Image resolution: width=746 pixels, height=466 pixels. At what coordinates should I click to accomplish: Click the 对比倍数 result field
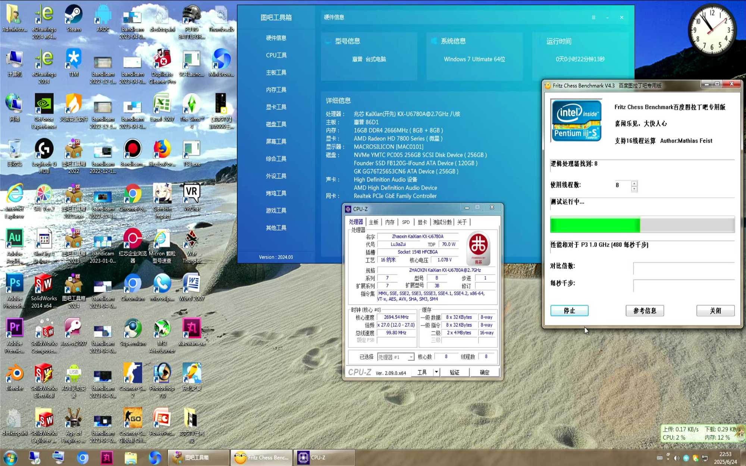[x=684, y=268]
